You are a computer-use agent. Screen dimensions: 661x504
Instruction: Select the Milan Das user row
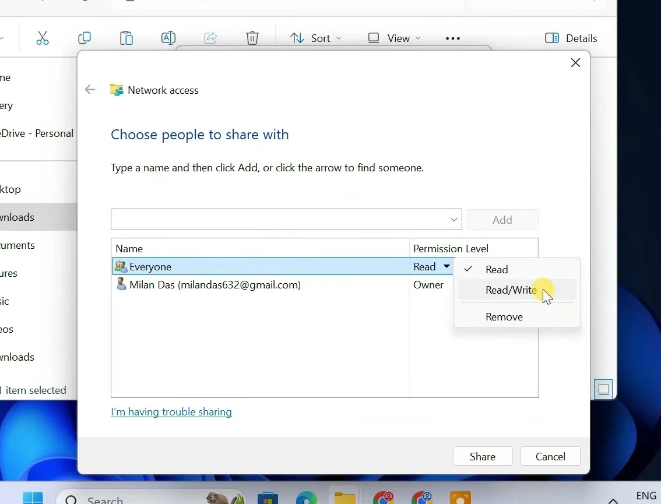coord(283,285)
